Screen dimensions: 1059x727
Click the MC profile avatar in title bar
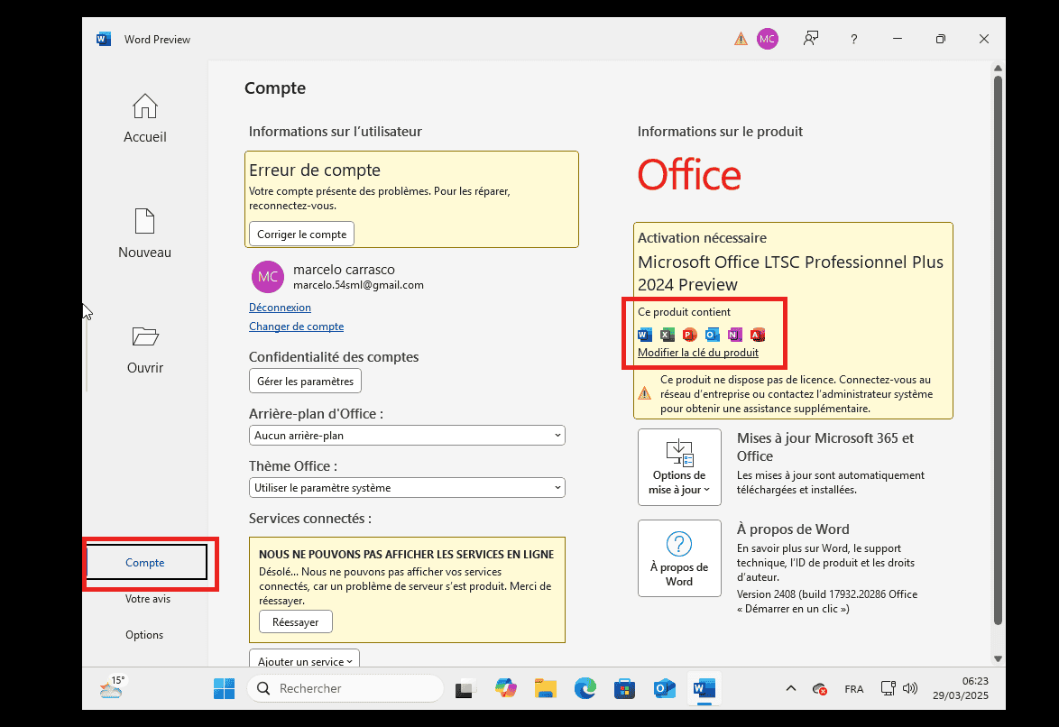(768, 39)
